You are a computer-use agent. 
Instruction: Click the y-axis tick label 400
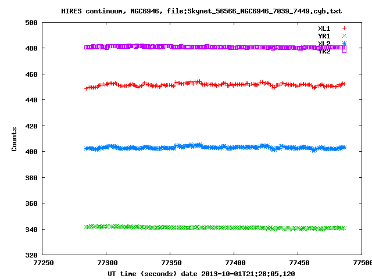coord(31,152)
